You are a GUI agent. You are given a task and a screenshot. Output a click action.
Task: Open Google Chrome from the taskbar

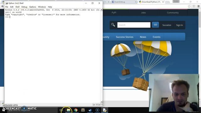[76, 110]
